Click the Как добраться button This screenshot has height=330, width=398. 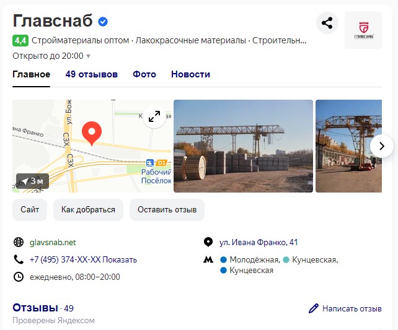tap(88, 210)
